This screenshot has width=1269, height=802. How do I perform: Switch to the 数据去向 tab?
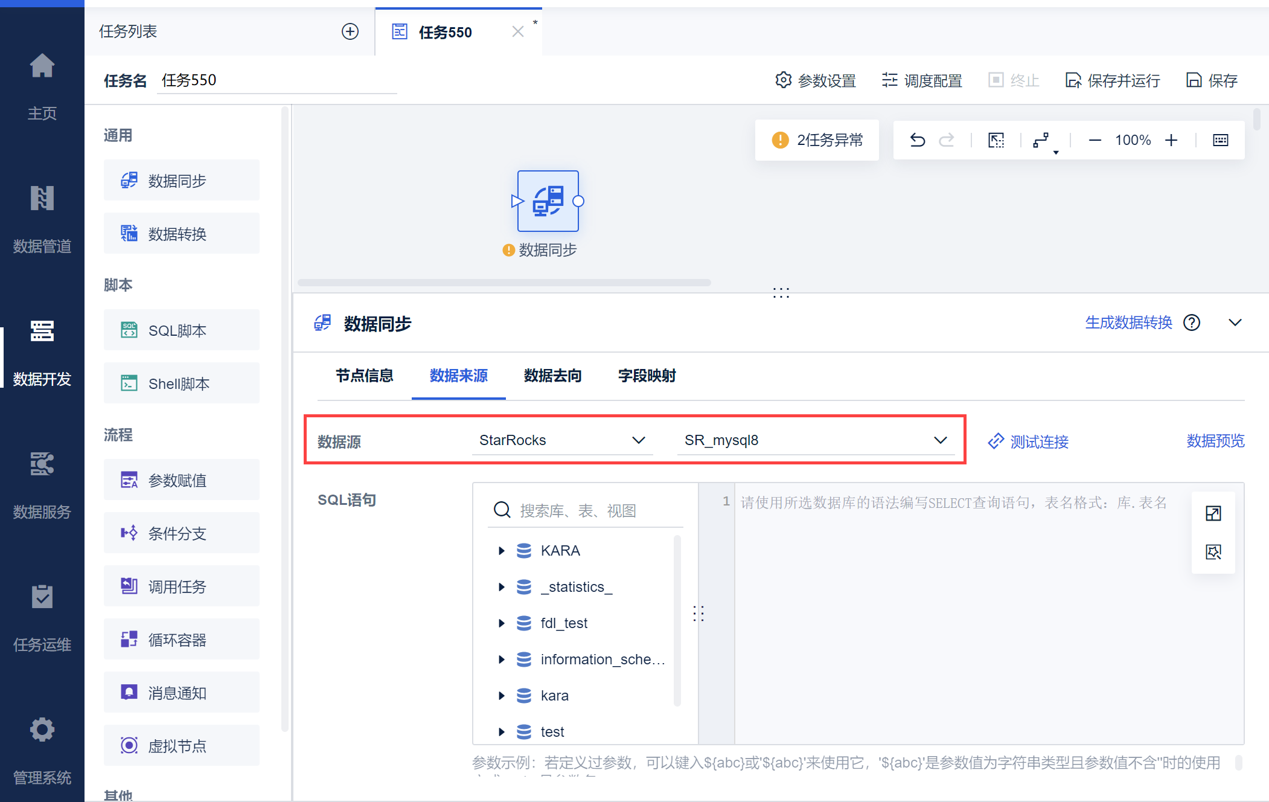(552, 376)
